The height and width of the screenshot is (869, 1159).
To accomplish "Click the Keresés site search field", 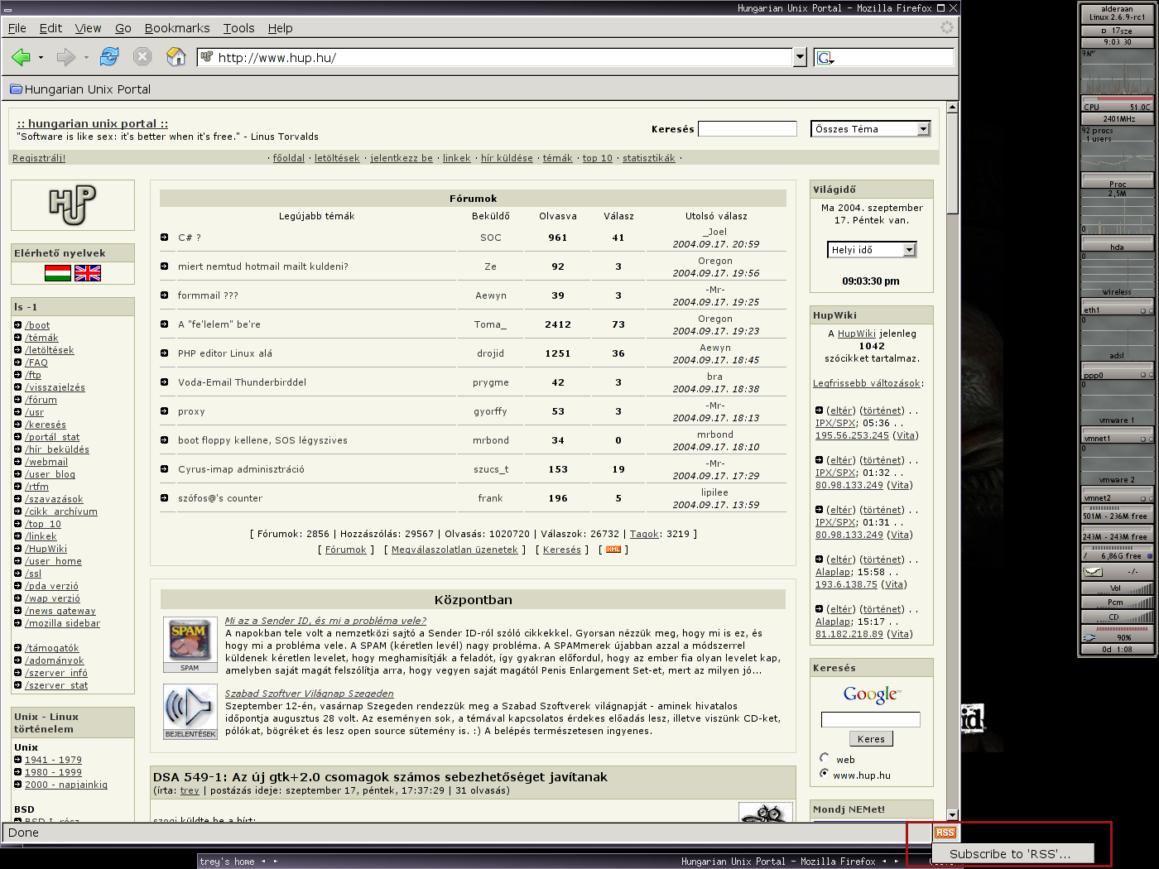I will tap(748, 128).
